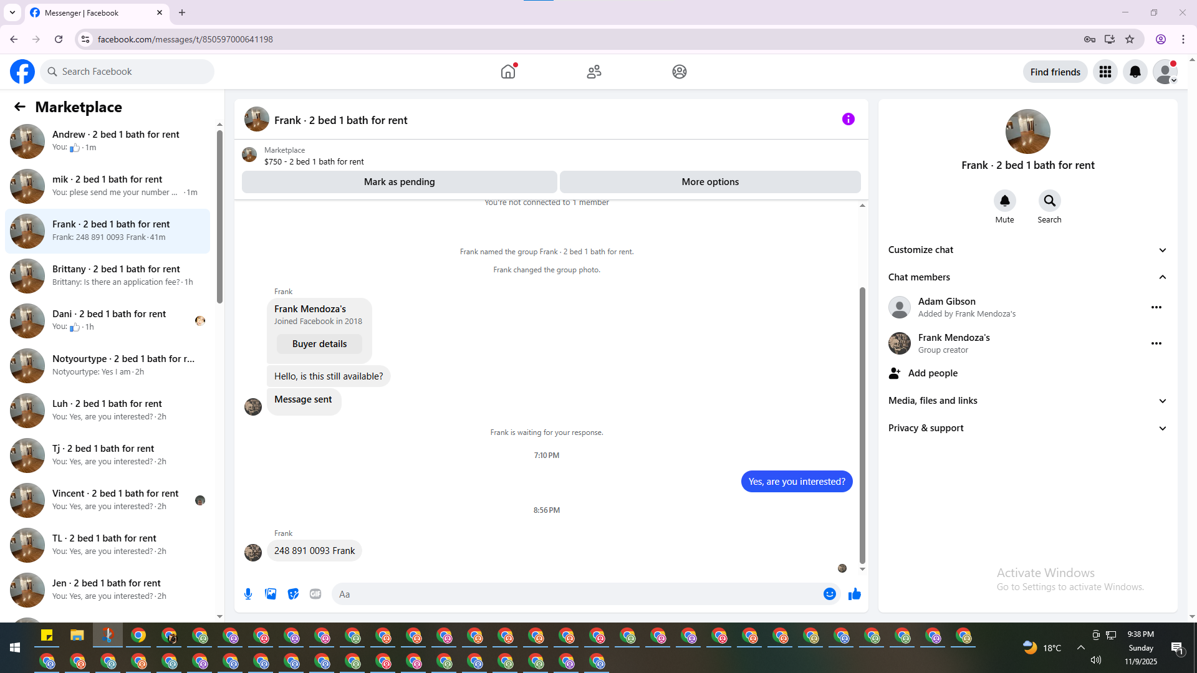This screenshot has width=1197, height=673.
Task: Mute the Frank conversation
Action: click(1005, 201)
